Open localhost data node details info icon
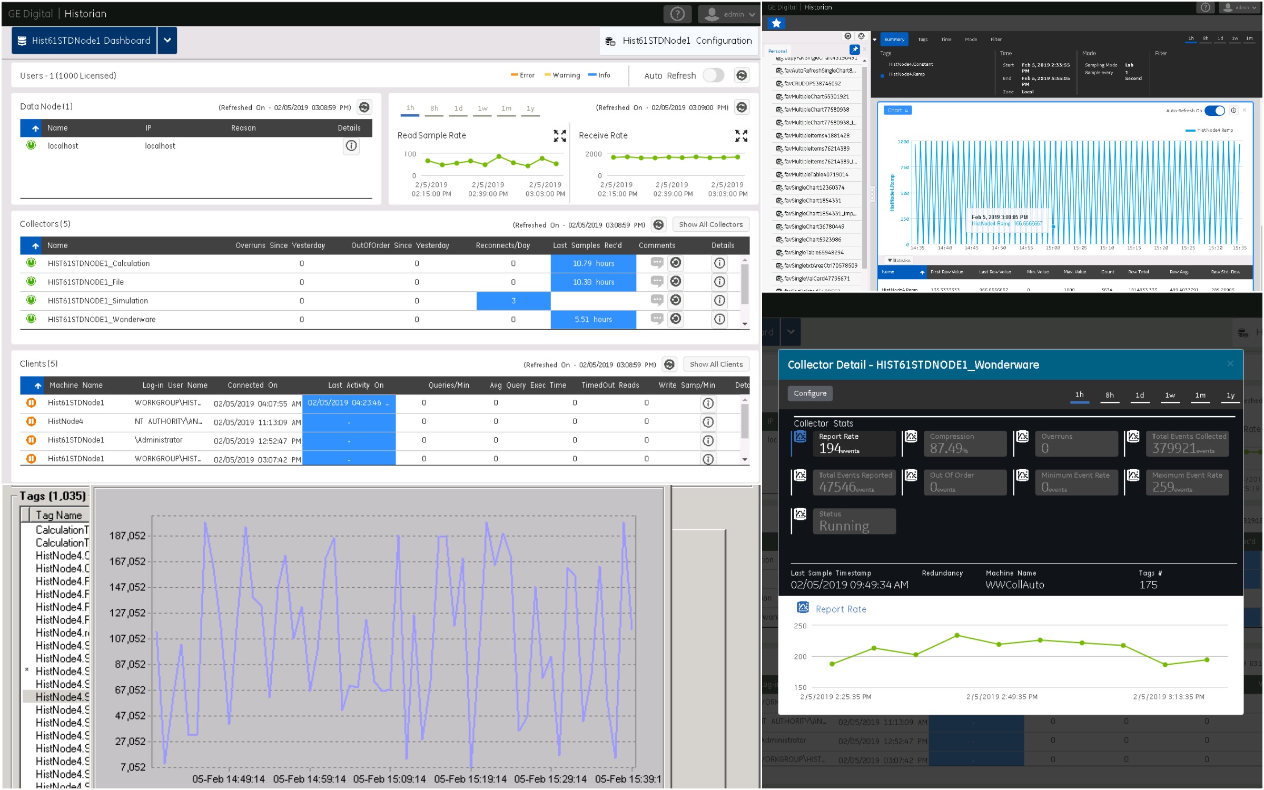1264x790 pixels. click(351, 146)
